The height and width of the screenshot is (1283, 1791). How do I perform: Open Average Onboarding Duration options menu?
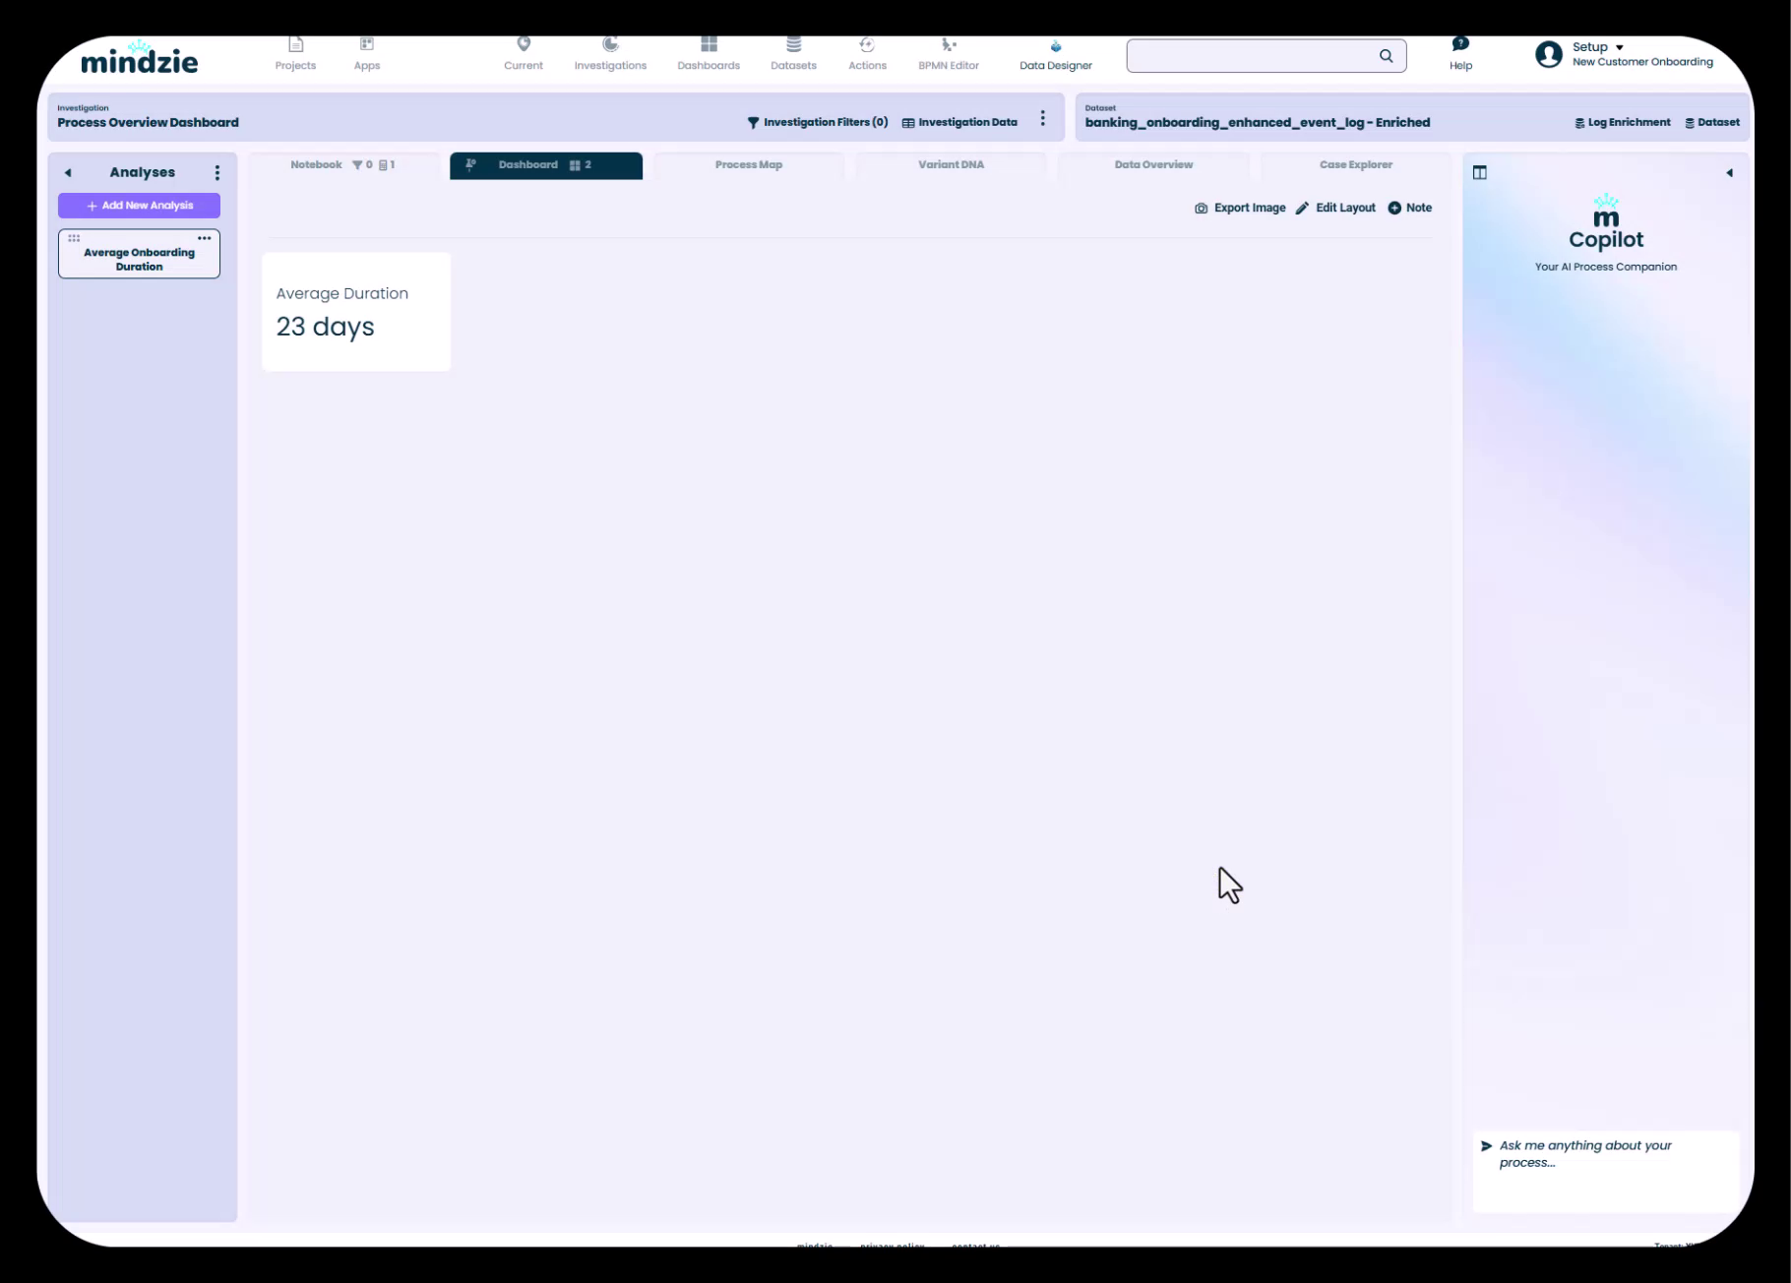[x=204, y=238]
